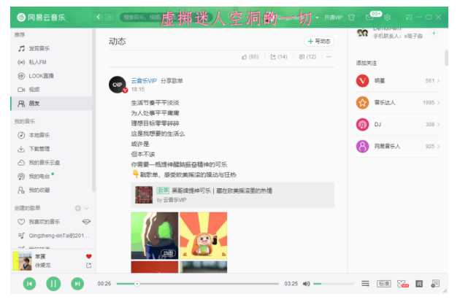Open the 网易音乐人 follow category
Image resolution: width=460 pixels, height=305 pixels.
(398, 147)
